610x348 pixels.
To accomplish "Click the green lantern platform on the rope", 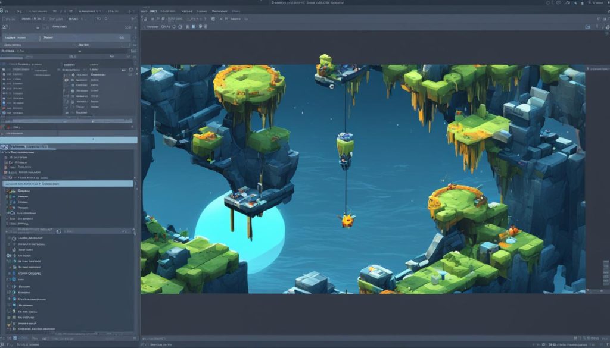I will (345, 151).
